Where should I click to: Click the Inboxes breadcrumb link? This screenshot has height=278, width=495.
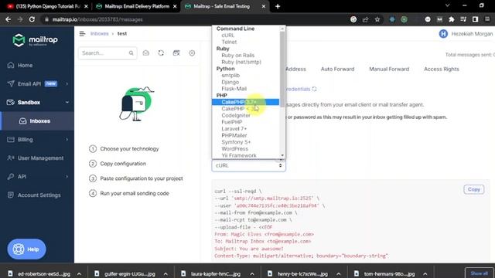click(x=100, y=34)
